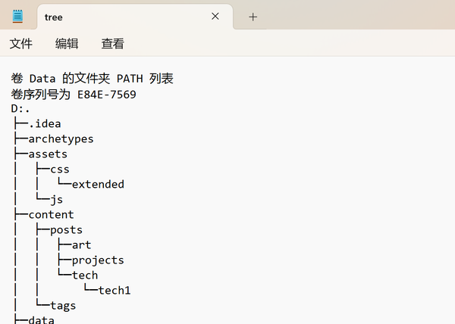This screenshot has height=324, width=455.
Task: Click the volume header line text
Action: pyautogui.click(x=93, y=79)
